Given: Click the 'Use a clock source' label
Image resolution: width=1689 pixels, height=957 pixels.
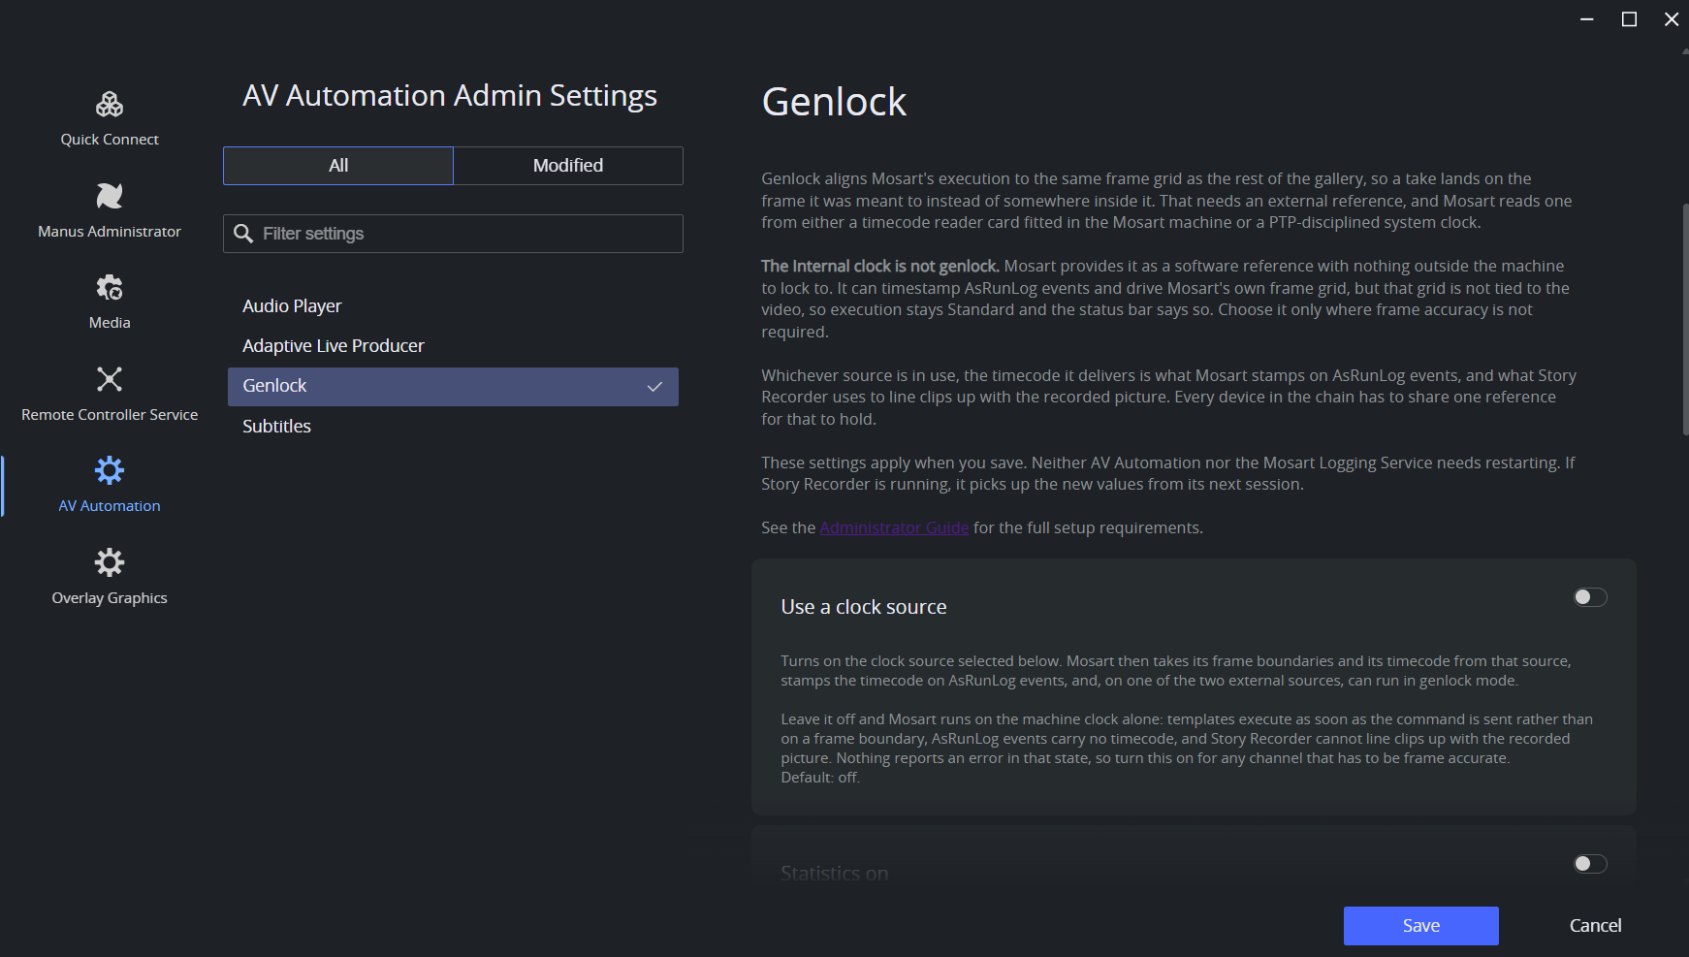Looking at the screenshot, I should tap(864, 607).
